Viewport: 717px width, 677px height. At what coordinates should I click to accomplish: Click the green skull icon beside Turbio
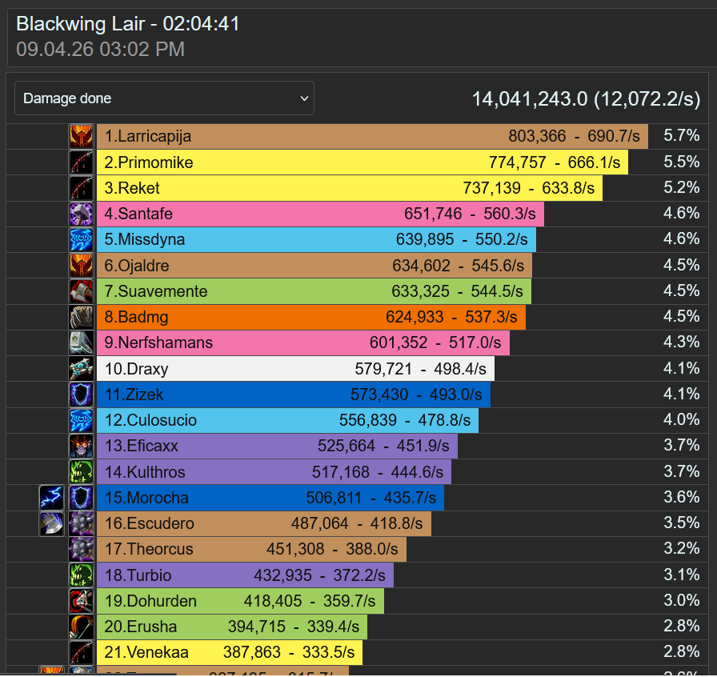click(x=82, y=575)
